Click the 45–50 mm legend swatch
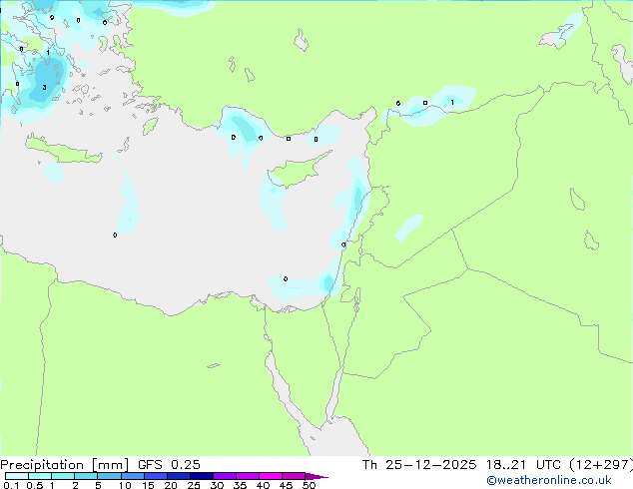The width and height of the screenshot is (633, 489). [x=294, y=476]
